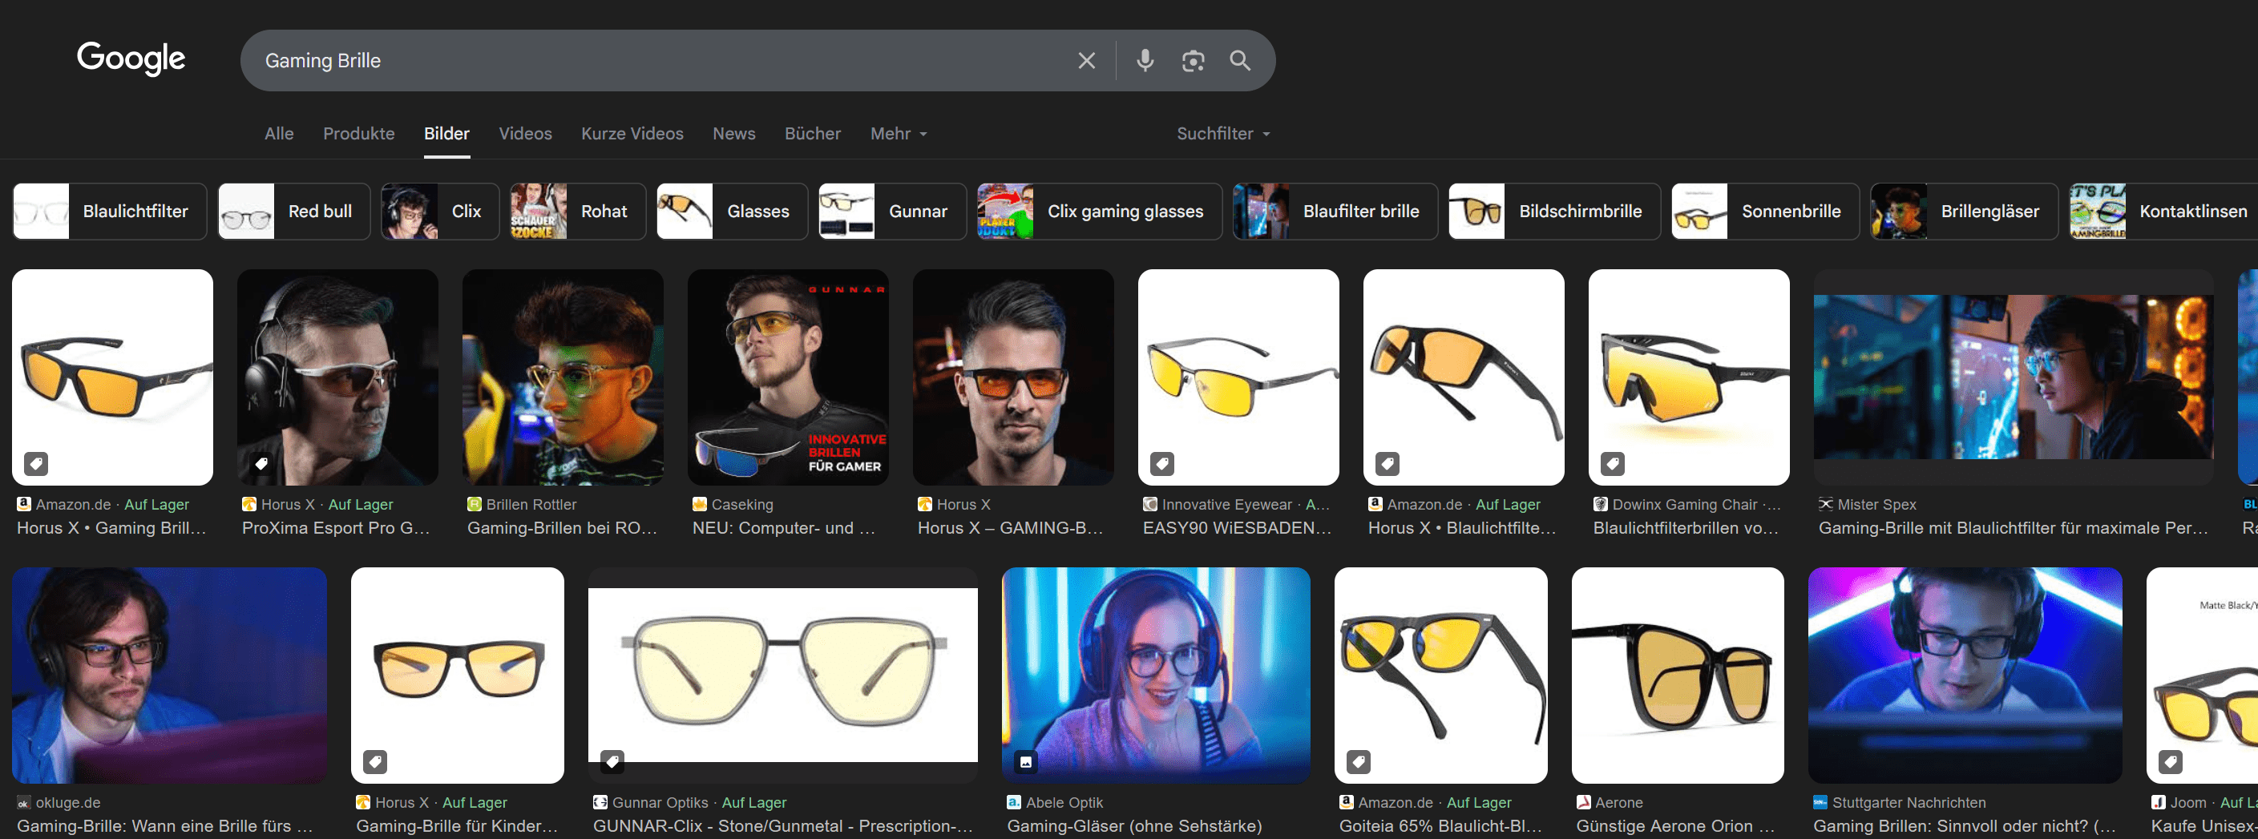The width and height of the screenshot is (2258, 839).
Task: Click the Gunnar Optiks favicon
Action: [x=600, y=802]
